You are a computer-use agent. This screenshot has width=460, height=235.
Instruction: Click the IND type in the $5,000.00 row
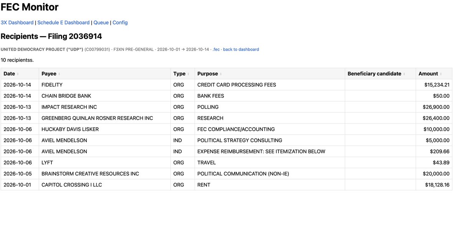tap(183, 140)
